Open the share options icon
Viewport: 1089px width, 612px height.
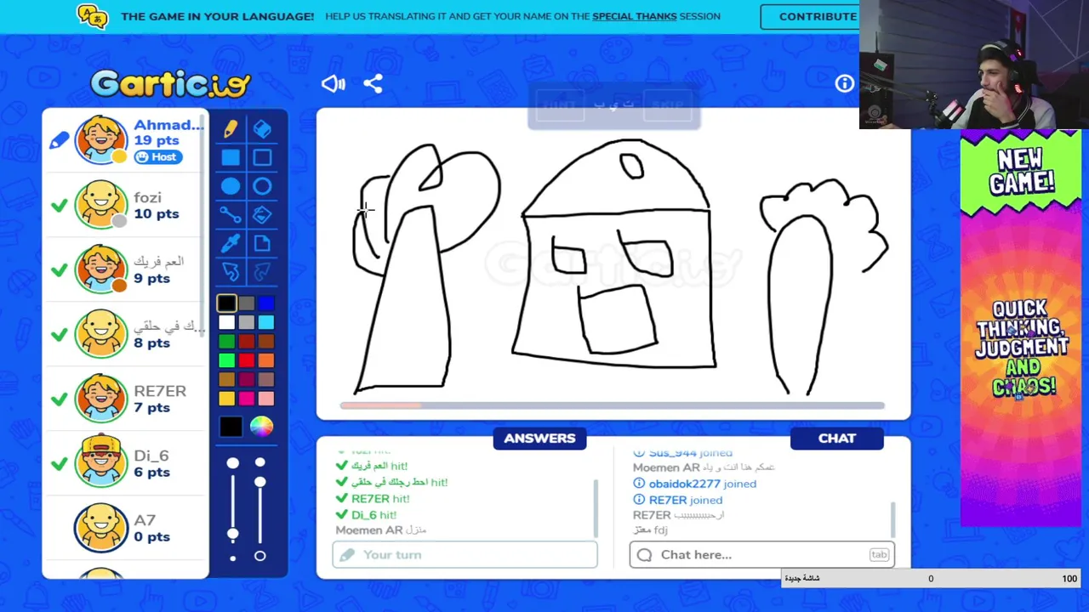click(x=373, y=83)
